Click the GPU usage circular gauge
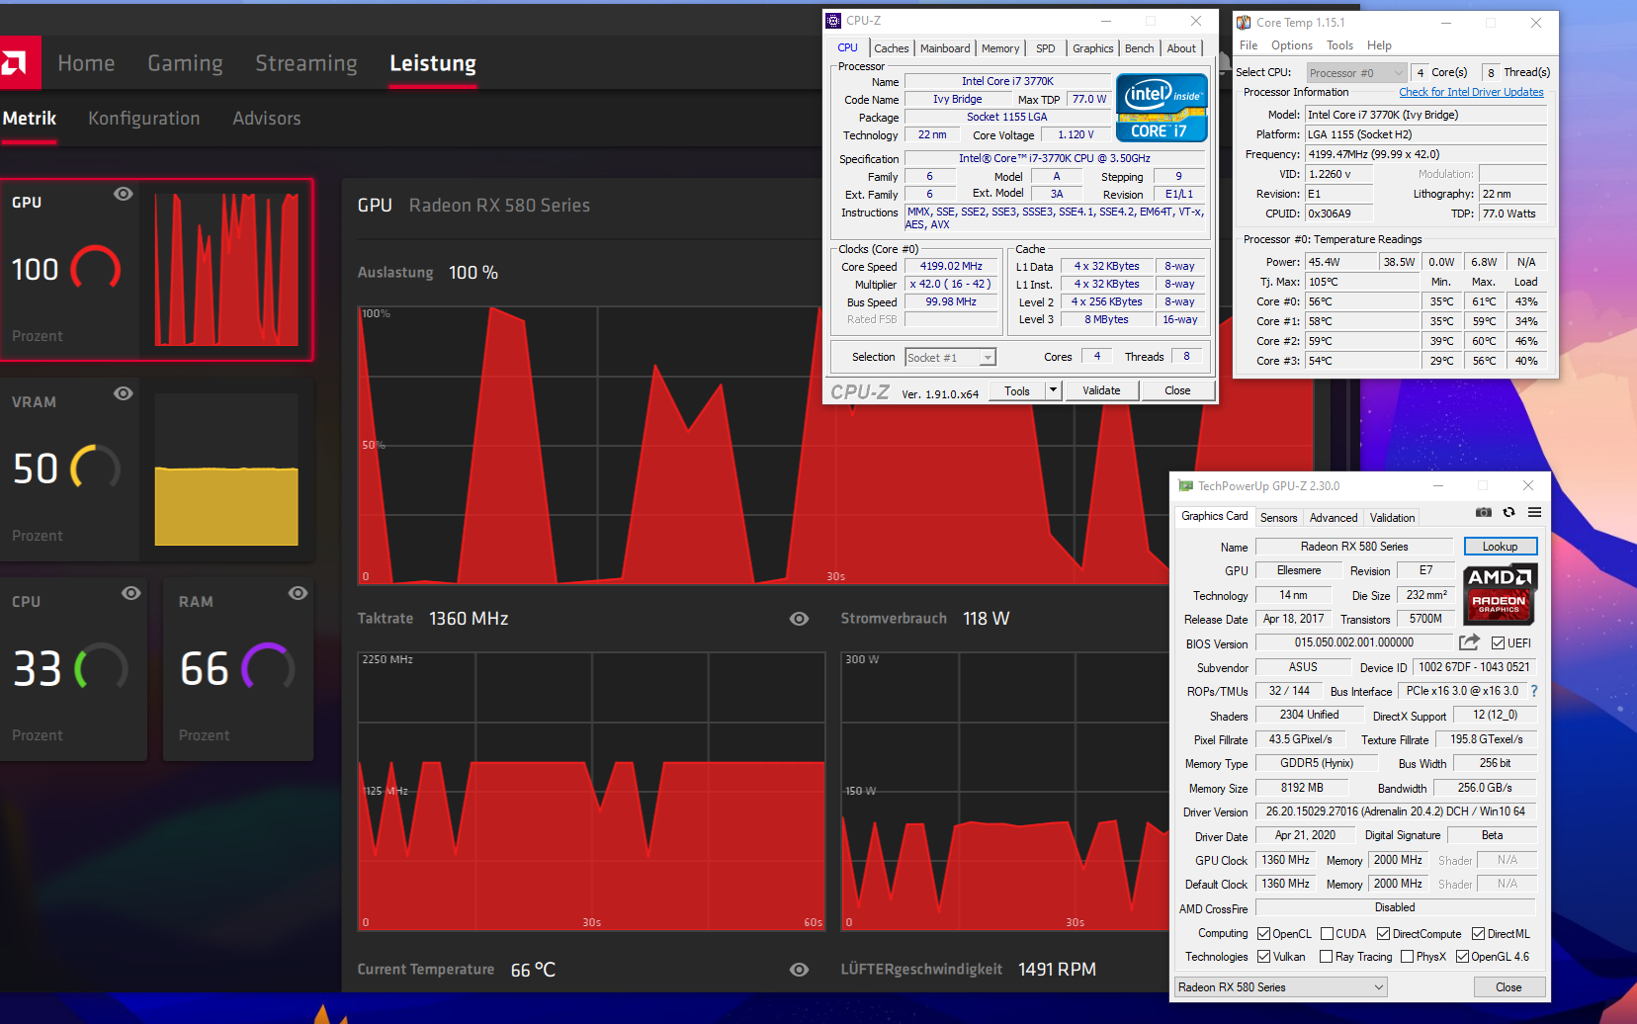Screen dimensions: 1637x1024 (95, 270)
